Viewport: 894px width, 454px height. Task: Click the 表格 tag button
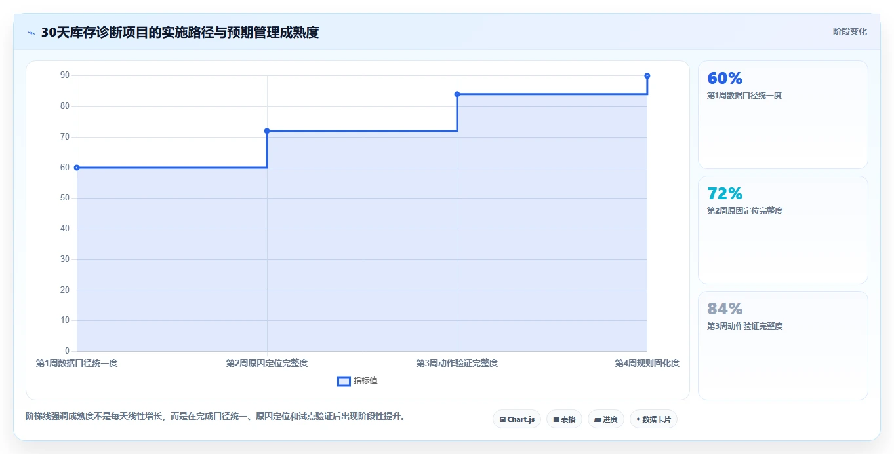pos(564,419)
